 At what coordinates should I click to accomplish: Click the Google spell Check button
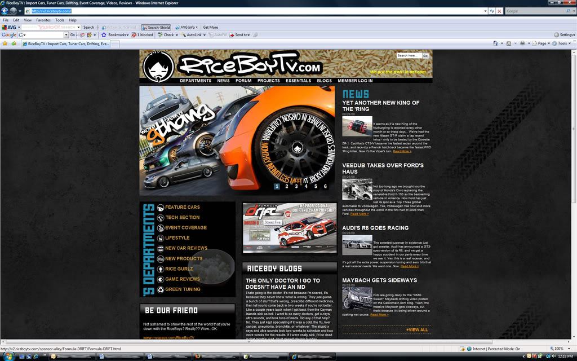click(166, 35)
